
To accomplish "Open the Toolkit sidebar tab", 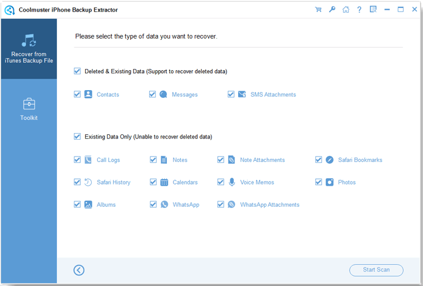I will 29,109.
